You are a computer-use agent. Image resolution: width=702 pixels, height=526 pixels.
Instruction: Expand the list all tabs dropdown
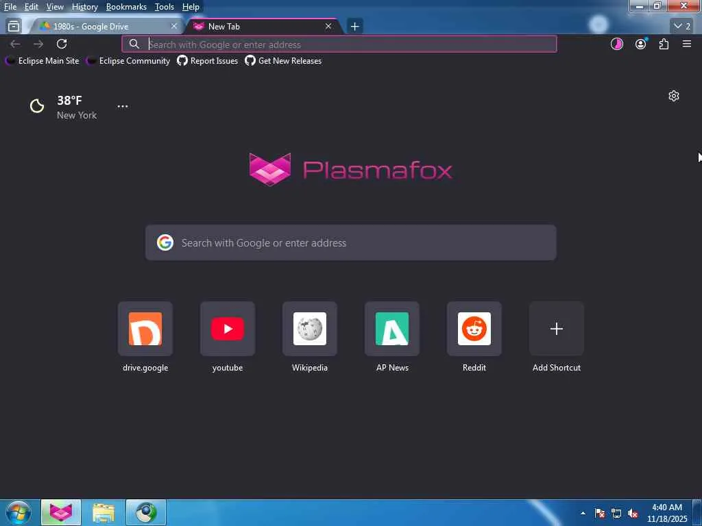(x=682, y=27)
